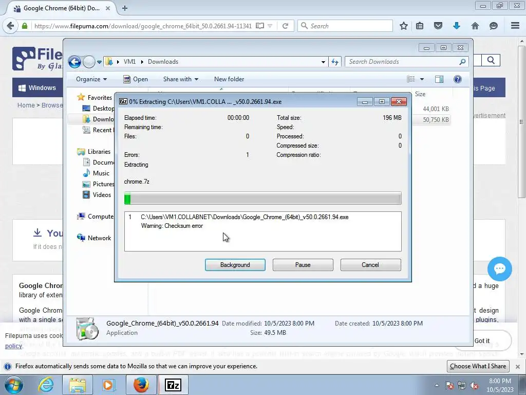This screenshot has height=395, width=526.
Task: Pause the 7-Zip extraction
Action: click(x=303, y=265)
